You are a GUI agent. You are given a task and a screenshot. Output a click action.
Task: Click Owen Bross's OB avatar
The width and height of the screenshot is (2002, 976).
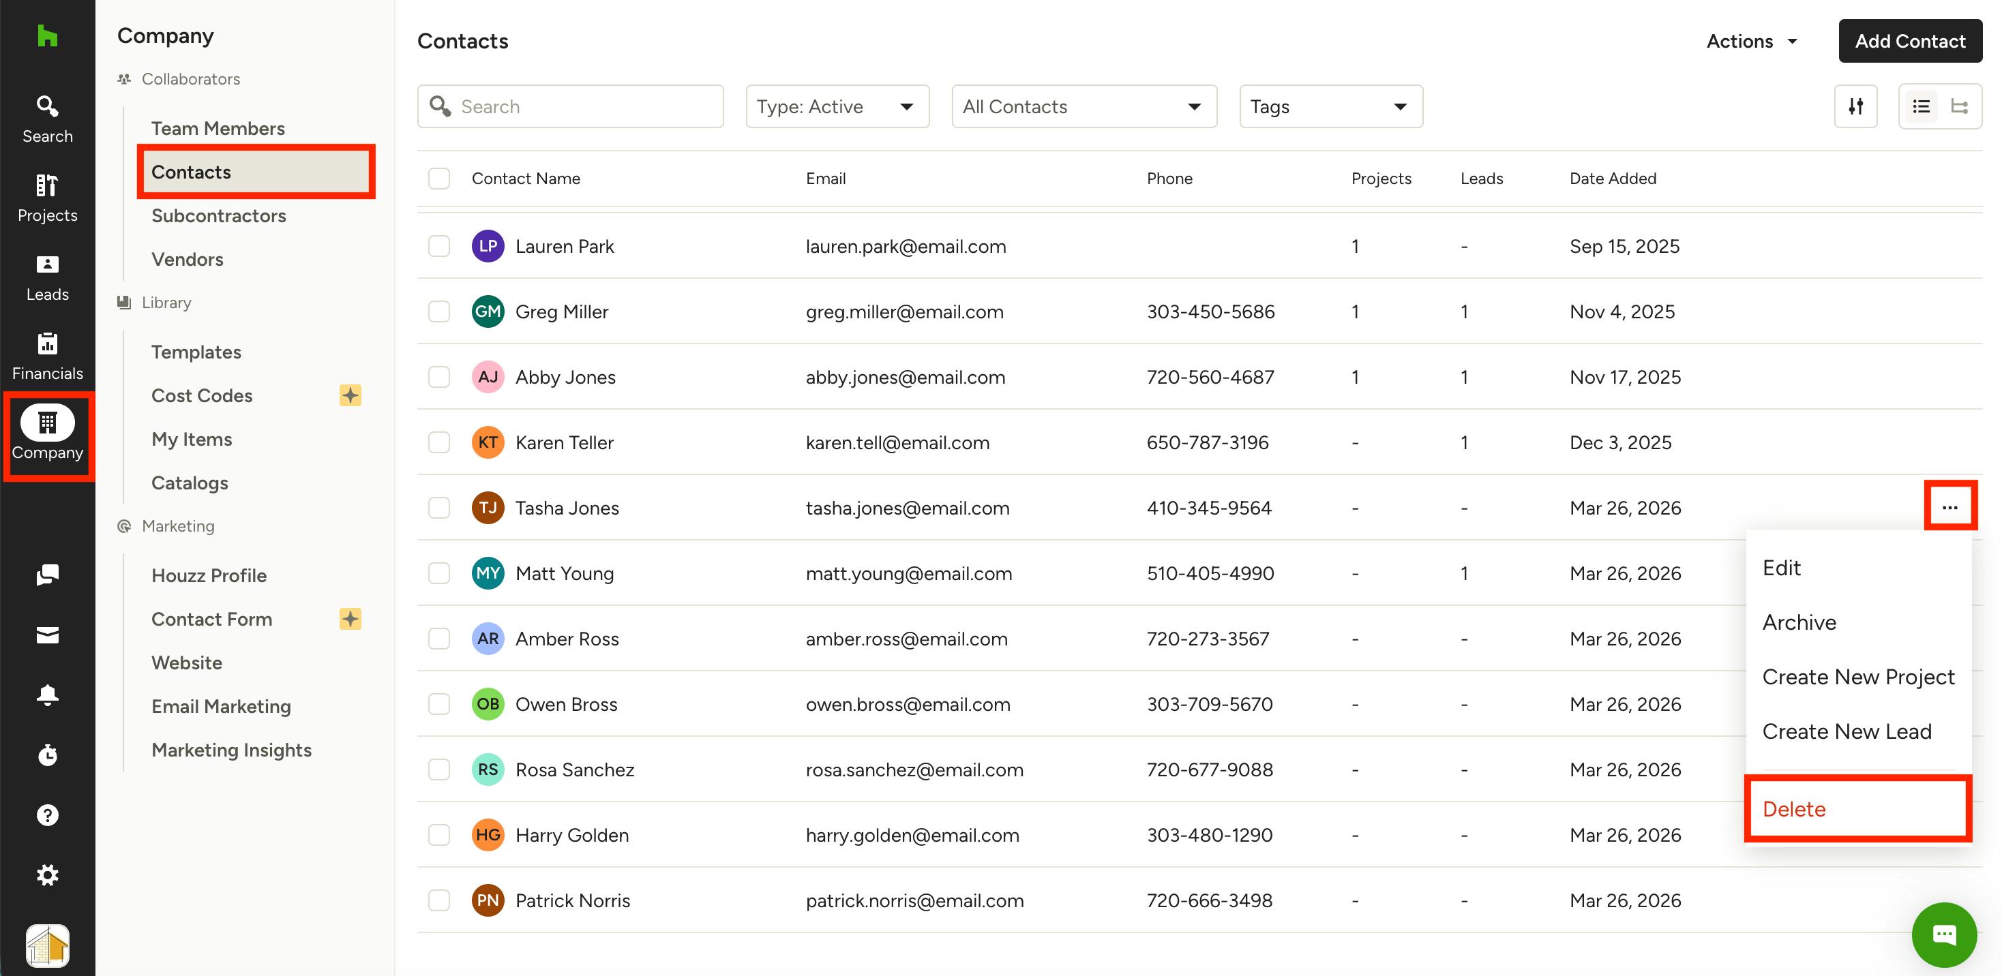(488, 704)
